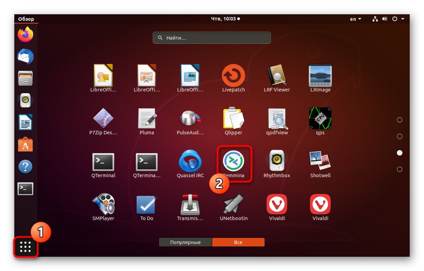Open the Livepatch app
Viewport: 424px width, 271px height.
(x=233, y=78)
